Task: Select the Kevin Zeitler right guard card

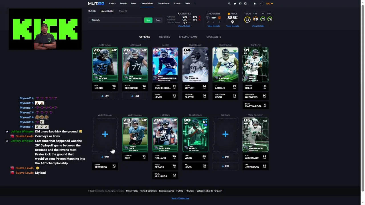Action: [x=195, y=65]
